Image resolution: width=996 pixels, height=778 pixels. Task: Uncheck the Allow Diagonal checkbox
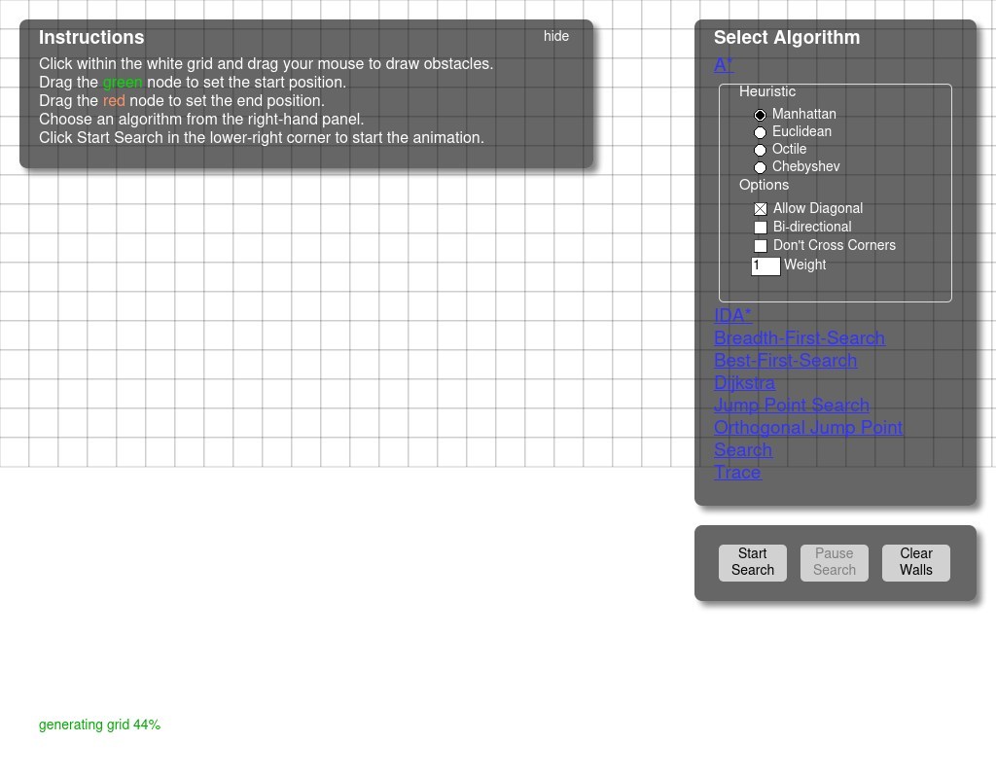(x=761, y=209)
